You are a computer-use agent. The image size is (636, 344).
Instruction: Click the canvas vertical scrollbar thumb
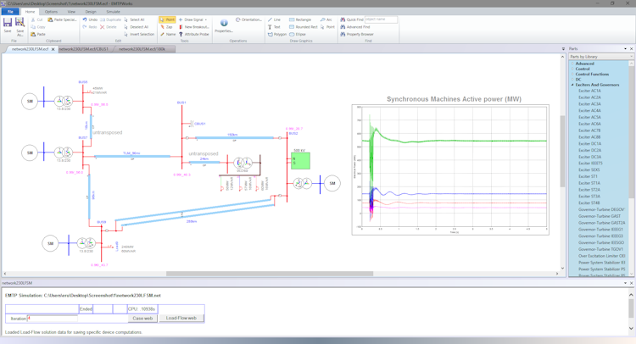click(562, 151)
